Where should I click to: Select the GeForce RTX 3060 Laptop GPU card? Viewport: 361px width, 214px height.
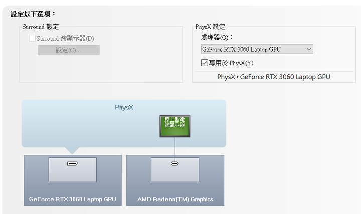pyautogui.click(x=73, y=180)
